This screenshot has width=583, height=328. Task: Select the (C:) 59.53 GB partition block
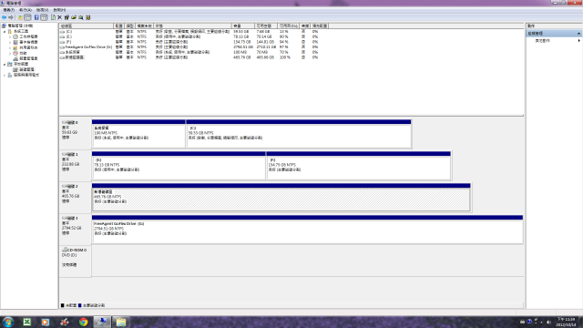click(299, 134)
